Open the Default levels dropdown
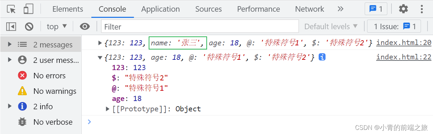The width and height of the screenshot is (433, 134). point(331,26)
